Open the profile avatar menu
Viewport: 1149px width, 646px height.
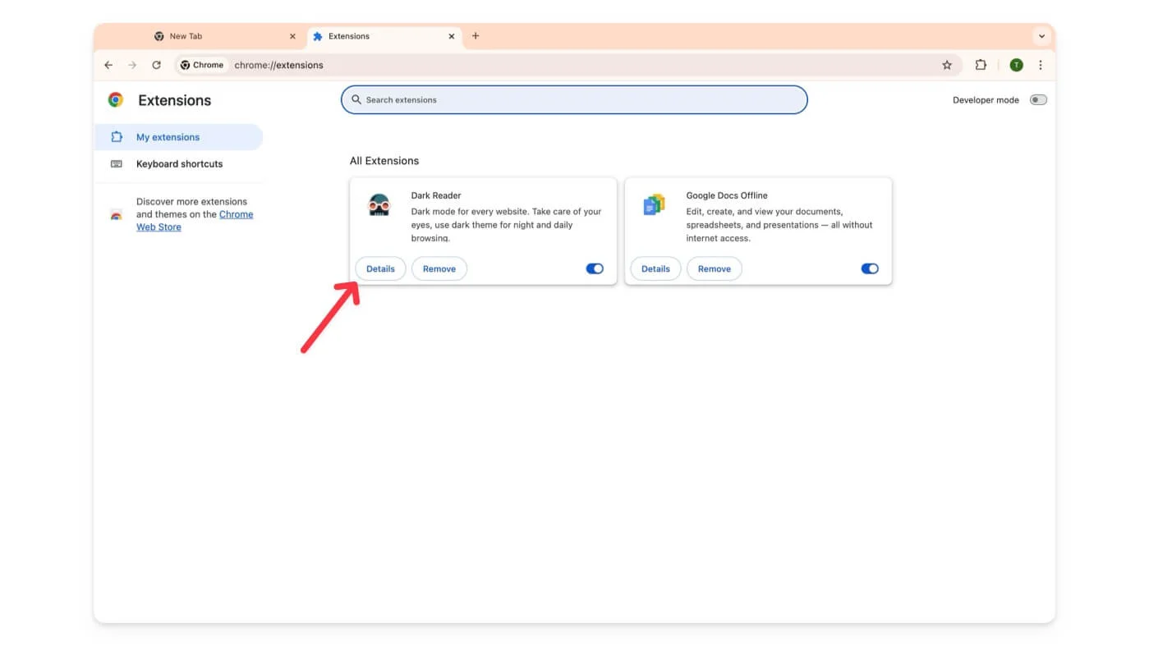pyautogui.click(x=1016, y=65)
